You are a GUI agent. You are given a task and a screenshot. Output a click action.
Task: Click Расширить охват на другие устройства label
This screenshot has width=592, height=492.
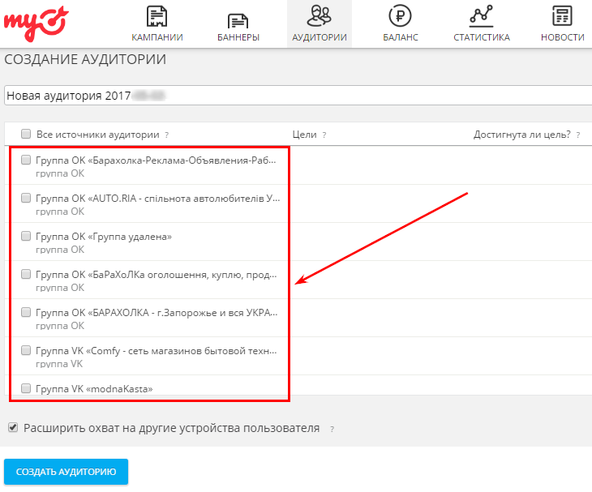pos(171,428)
